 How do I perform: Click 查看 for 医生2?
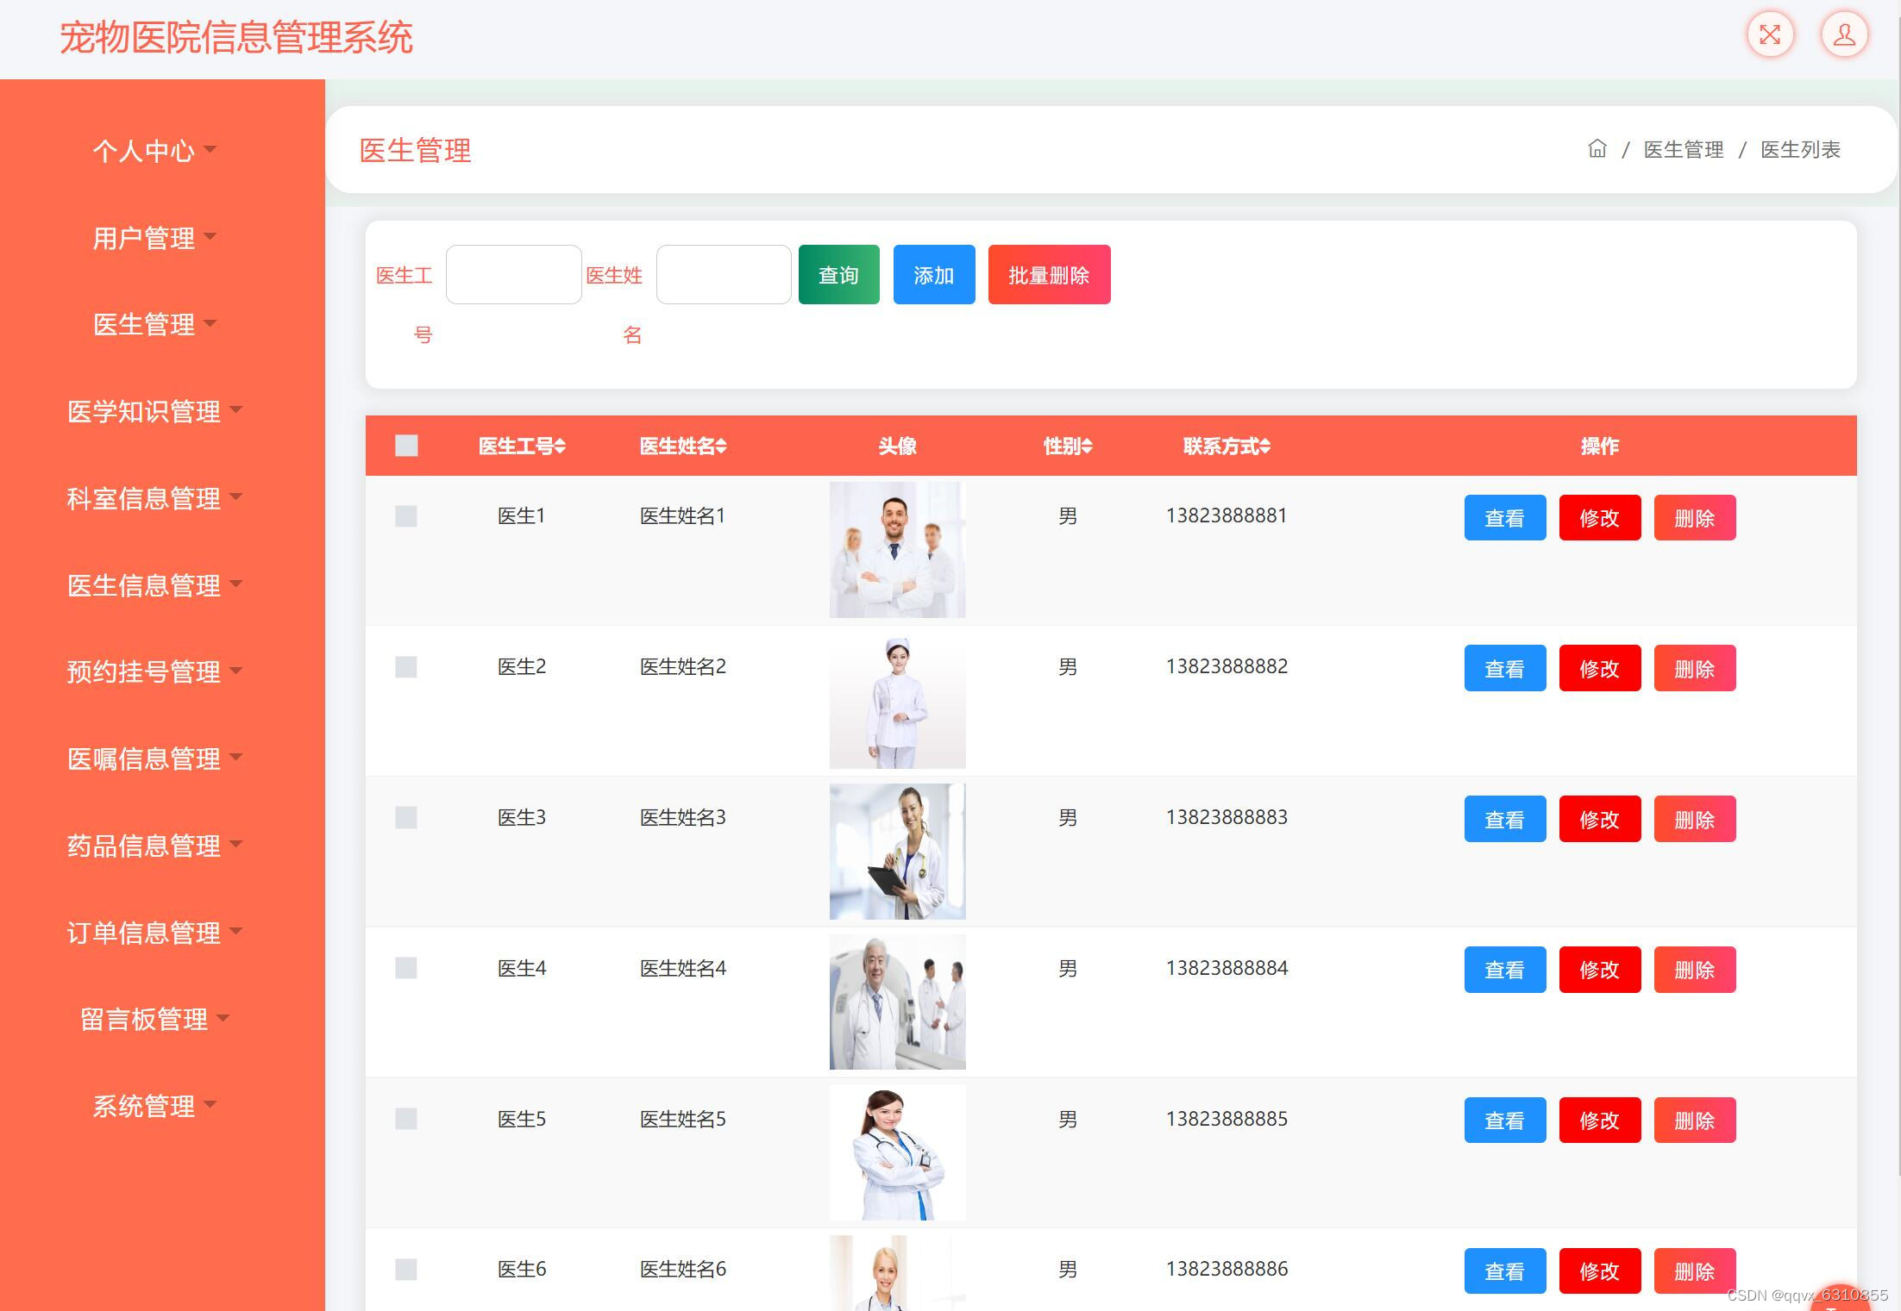(x=1504, y=668)
